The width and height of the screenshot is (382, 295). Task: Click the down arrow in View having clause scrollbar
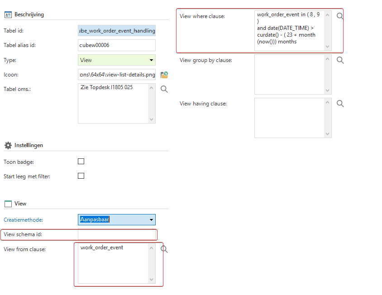tap(328, 134)
